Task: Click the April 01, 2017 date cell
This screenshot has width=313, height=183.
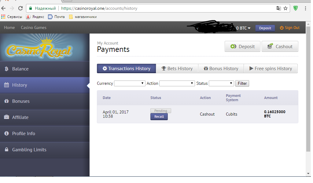Action: (x=116, y=114)
